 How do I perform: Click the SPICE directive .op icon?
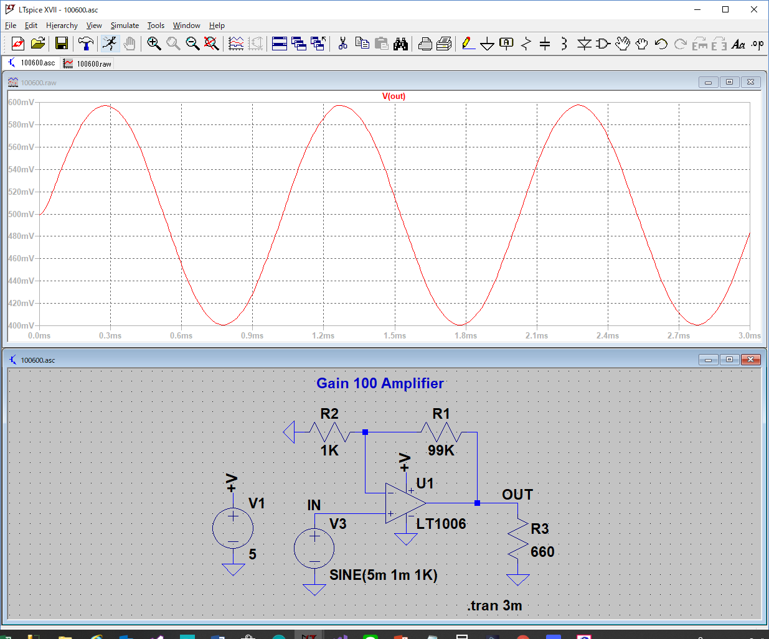(x=757, y=44)
